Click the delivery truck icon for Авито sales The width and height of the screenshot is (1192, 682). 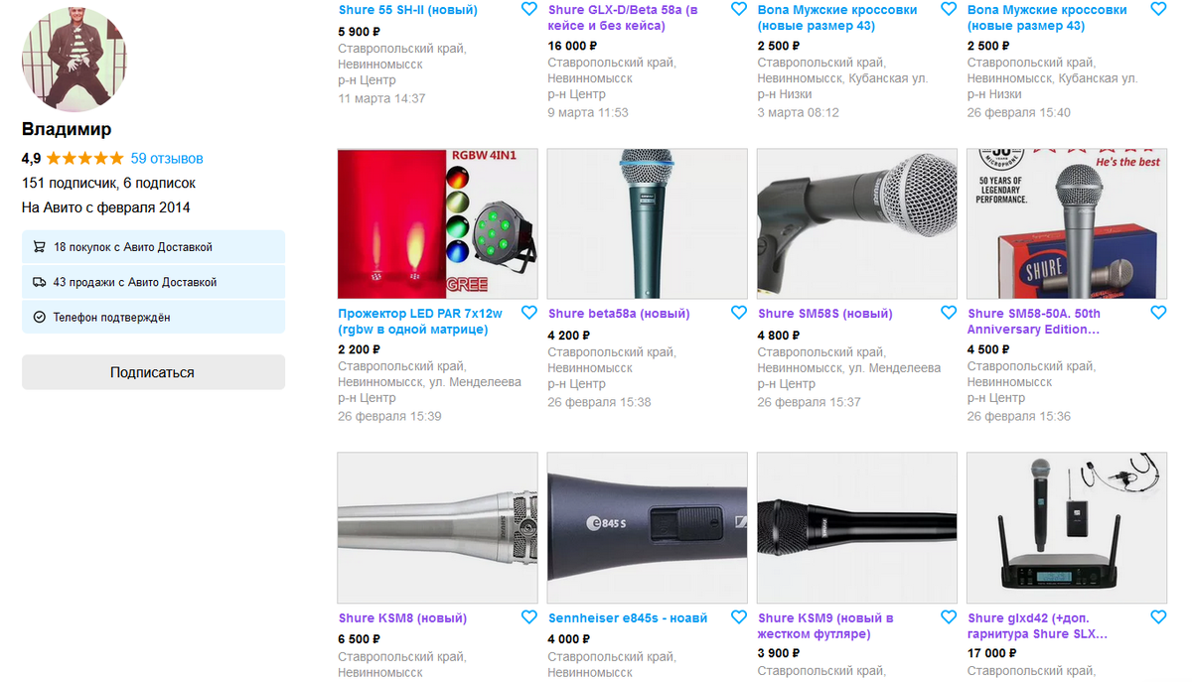point(40,282)
